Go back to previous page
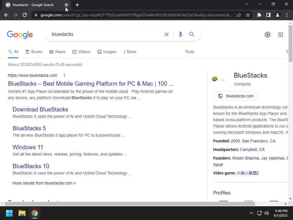Image resolution: width=293 pixels, height=220 pixels. click(x=6, y=15)
